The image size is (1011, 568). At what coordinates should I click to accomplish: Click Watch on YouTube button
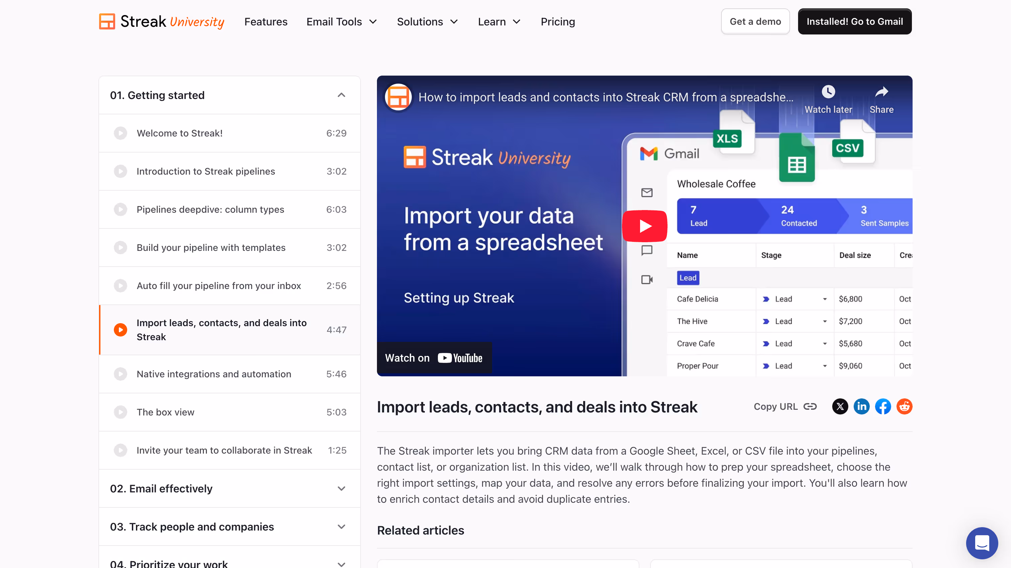pos(434,358)
